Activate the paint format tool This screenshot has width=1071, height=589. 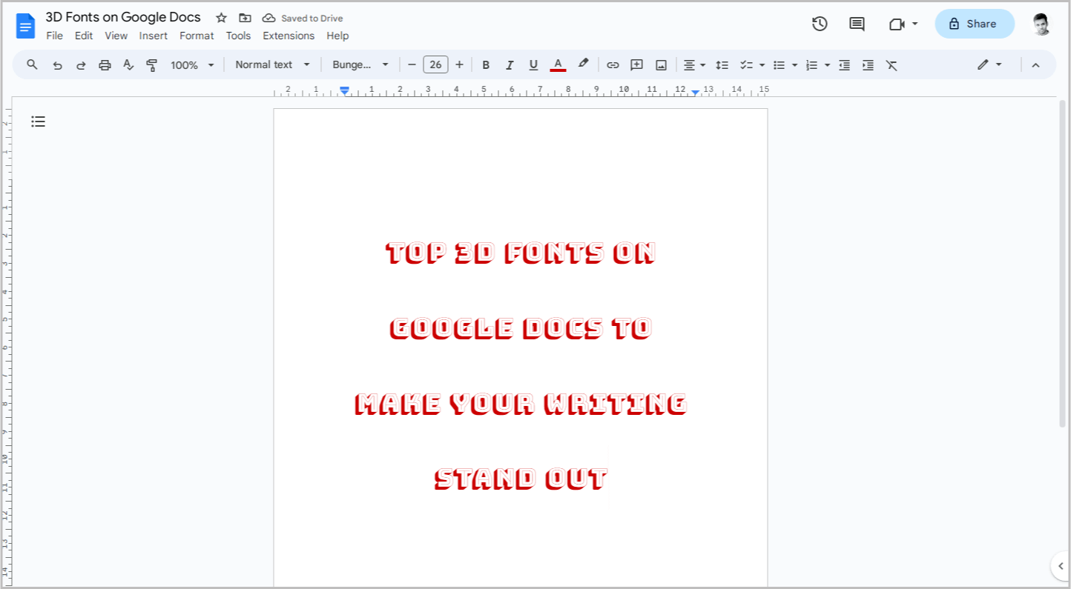tap(152, 65)
